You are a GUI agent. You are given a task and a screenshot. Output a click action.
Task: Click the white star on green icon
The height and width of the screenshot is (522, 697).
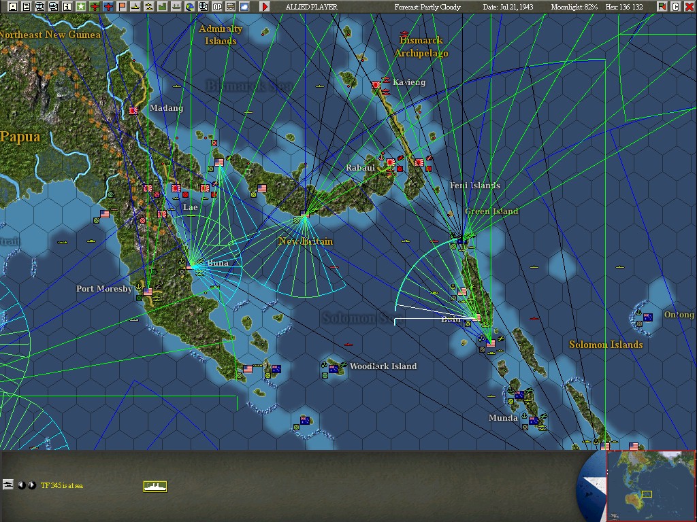click(x=81, y=6)
